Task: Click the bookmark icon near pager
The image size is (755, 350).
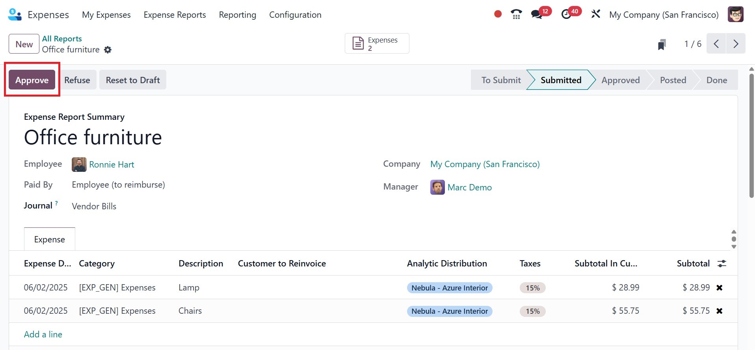Action: (x=662, y=44)
